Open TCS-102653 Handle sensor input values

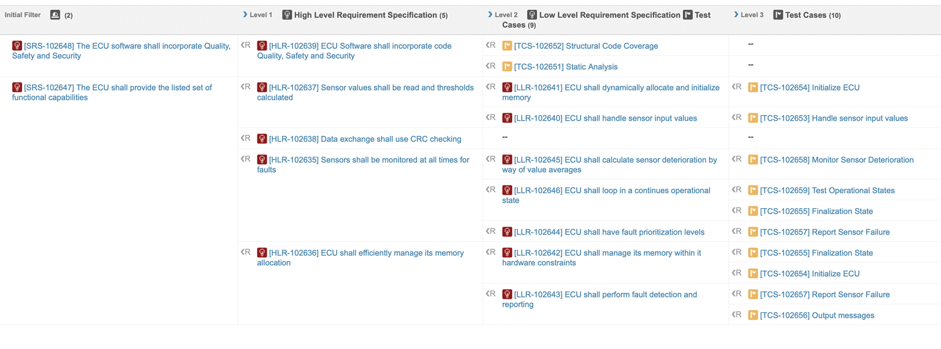coord(834,118)
